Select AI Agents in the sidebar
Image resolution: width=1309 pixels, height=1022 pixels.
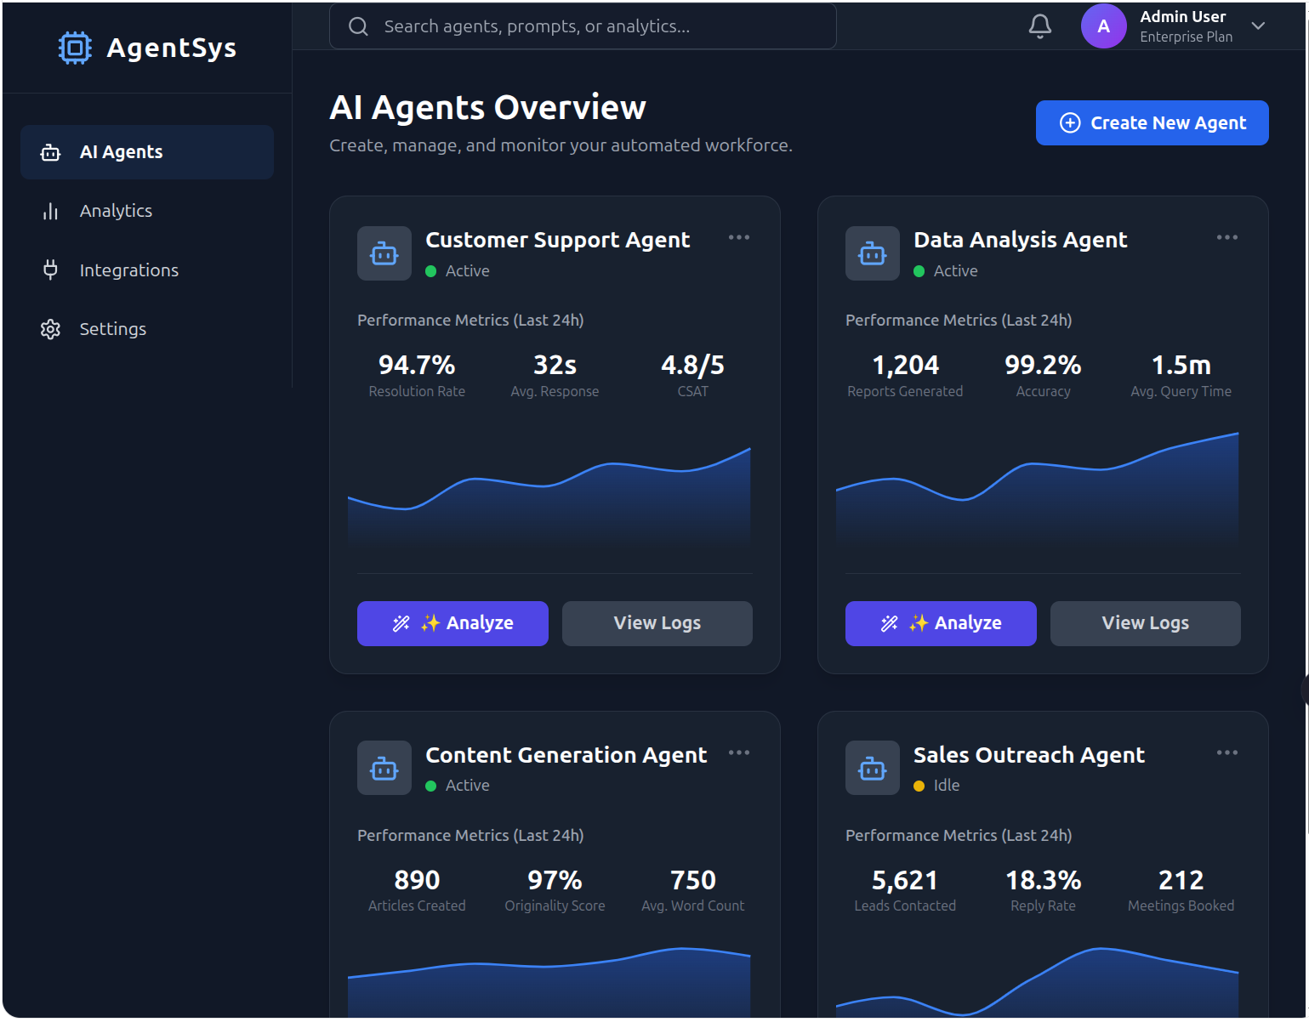(x=121, y=151)
